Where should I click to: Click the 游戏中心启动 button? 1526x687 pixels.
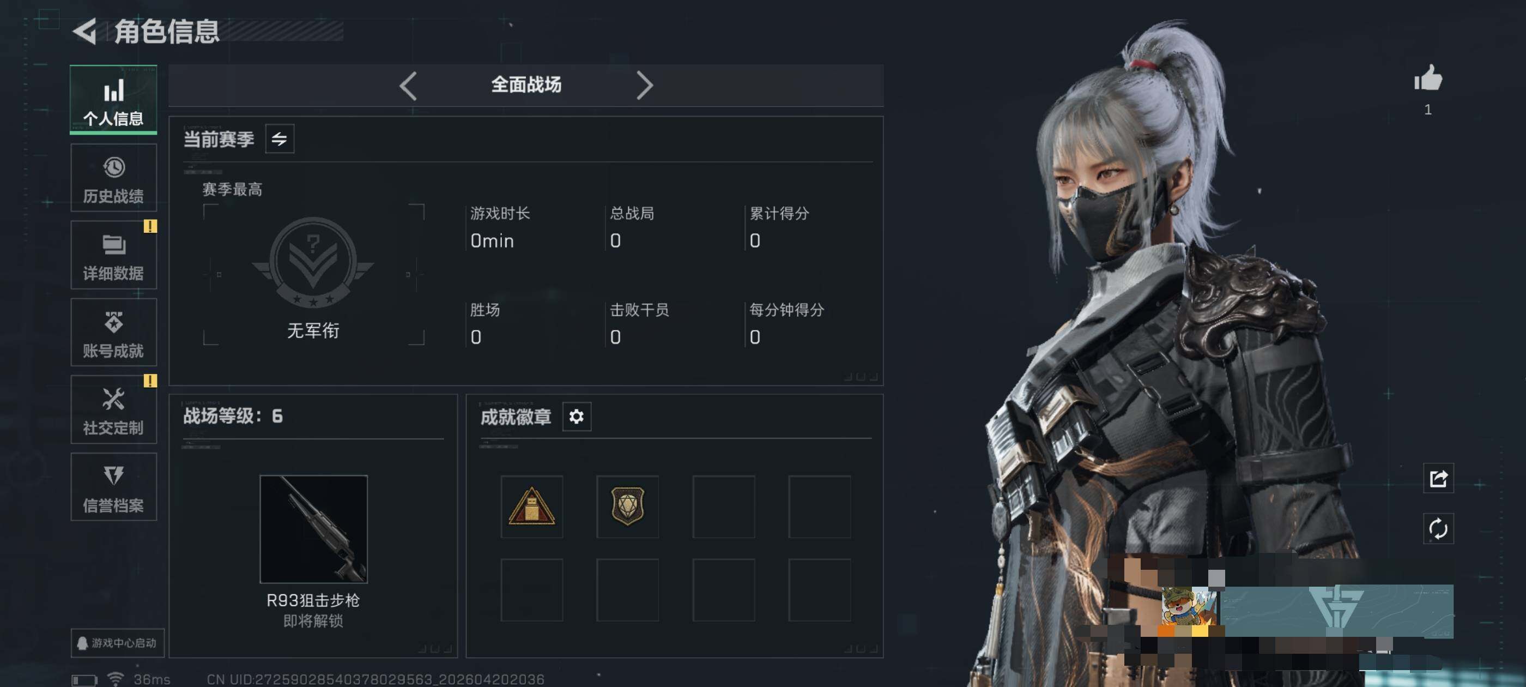point(117,643)
